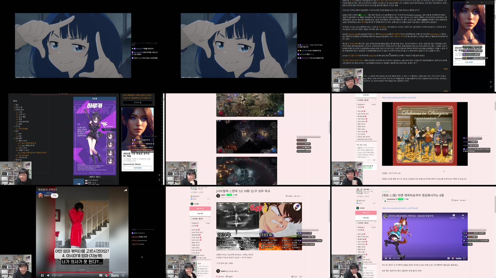Click Watch later clock on embed video

[x=454, y=215]
